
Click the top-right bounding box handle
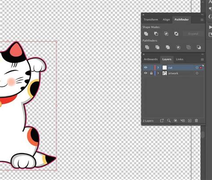pyautogui.click(x=56, y=42)
